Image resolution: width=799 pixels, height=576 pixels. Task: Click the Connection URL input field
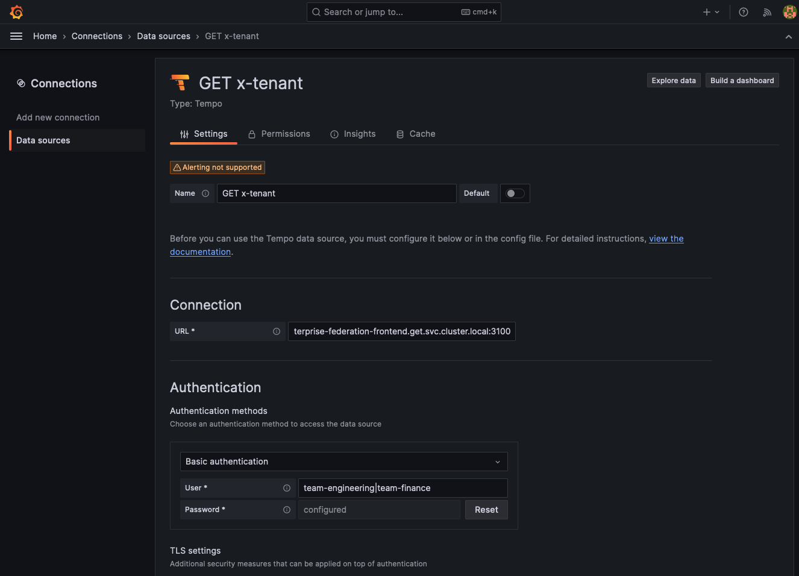[x=401, y=331]
